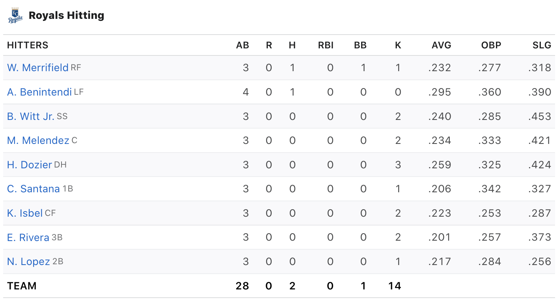Open W. Merrifield player link
Viewport: 559px width, 302px height.
[38, 68]
